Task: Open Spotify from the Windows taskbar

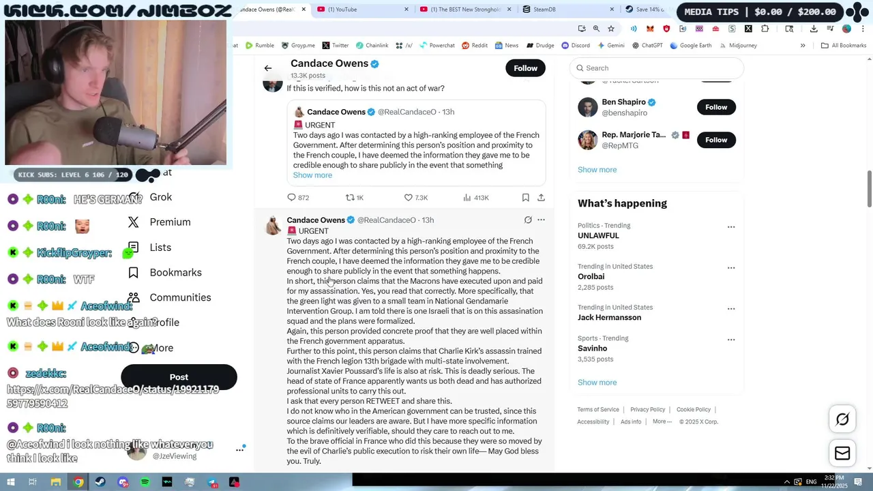Action: (x=145, y=482)
